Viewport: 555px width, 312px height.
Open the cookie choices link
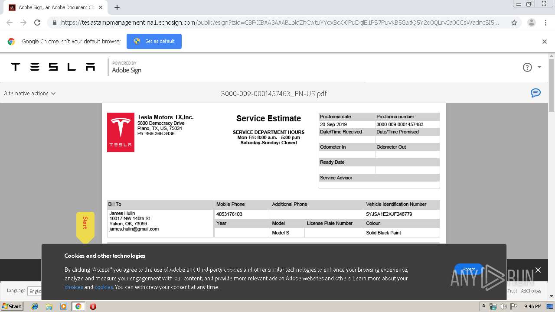[74, 287]
